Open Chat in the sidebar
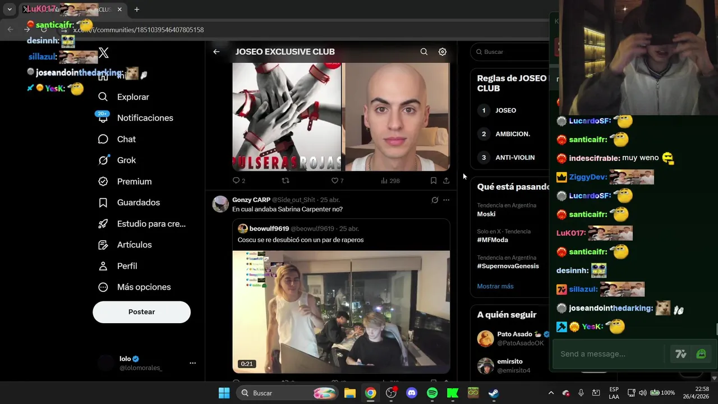This screenshot has width=718, height=404. pyautogui.click(x=117, y=139)
